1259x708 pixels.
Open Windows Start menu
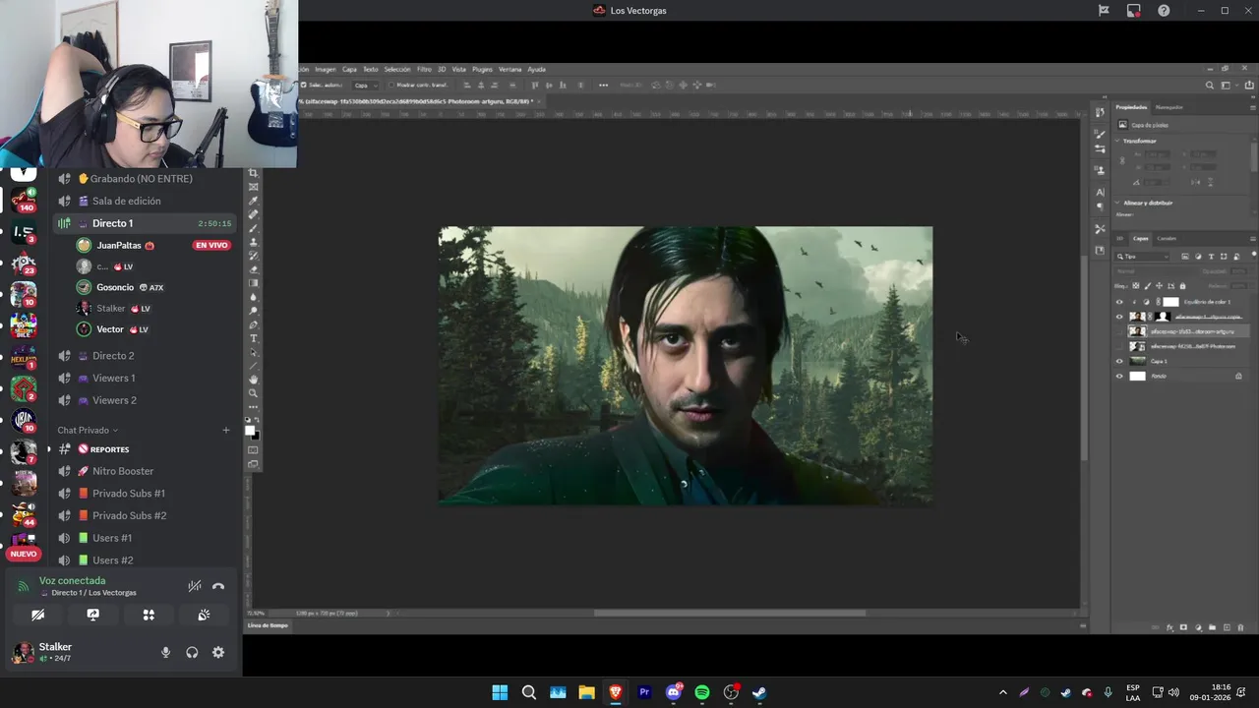500,692
